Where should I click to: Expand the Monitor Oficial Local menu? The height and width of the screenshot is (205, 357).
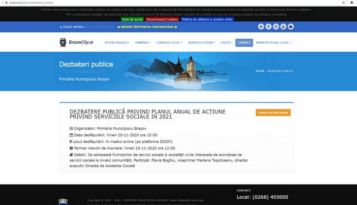tap(274, 43)
